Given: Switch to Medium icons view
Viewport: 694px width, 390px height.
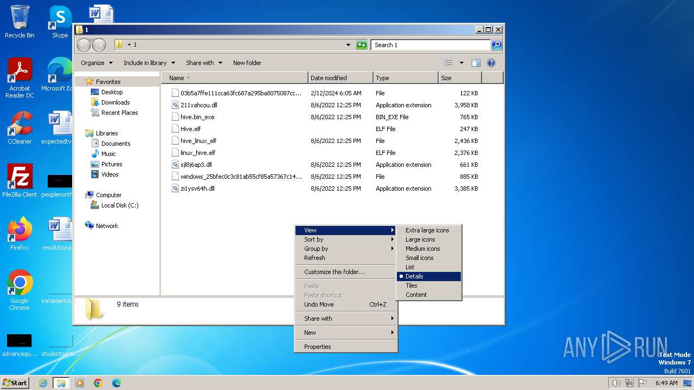Looking at the screenshot, I should pos(429,249).
